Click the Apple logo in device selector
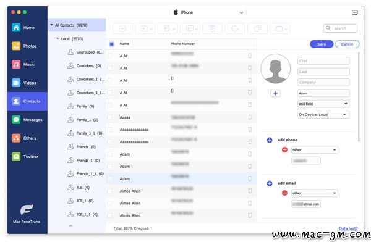 [176, 12]
